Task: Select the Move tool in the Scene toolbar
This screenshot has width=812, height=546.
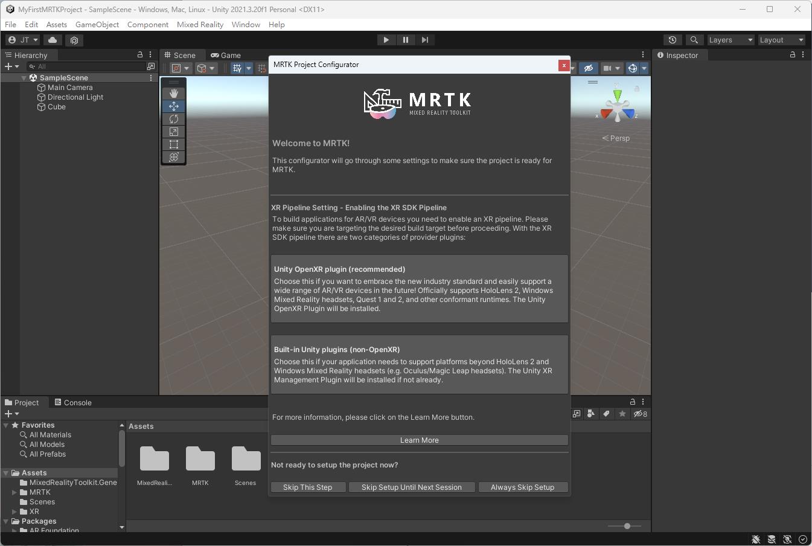Action: coord(173,106)
